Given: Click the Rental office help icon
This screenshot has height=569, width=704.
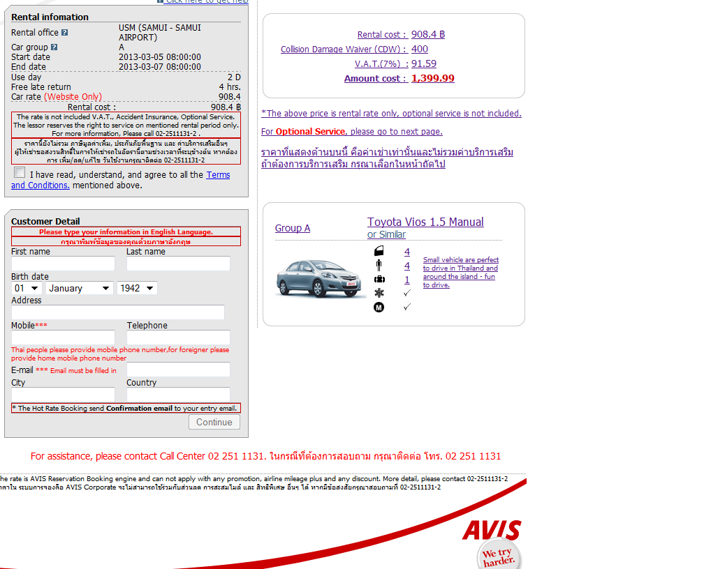Looking at the screenshot, I should pos(65,33).
